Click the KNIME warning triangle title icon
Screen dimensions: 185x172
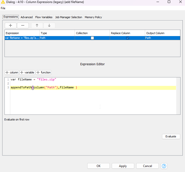3,2
